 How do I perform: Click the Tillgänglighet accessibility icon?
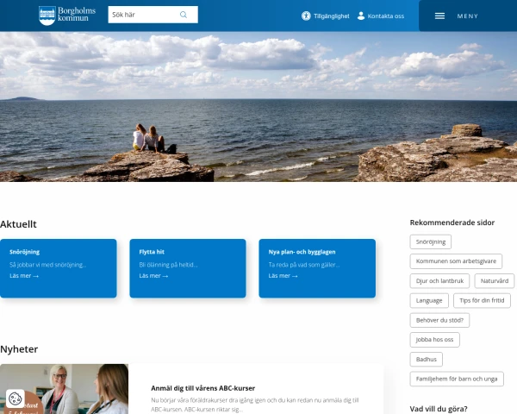point(306,16)
